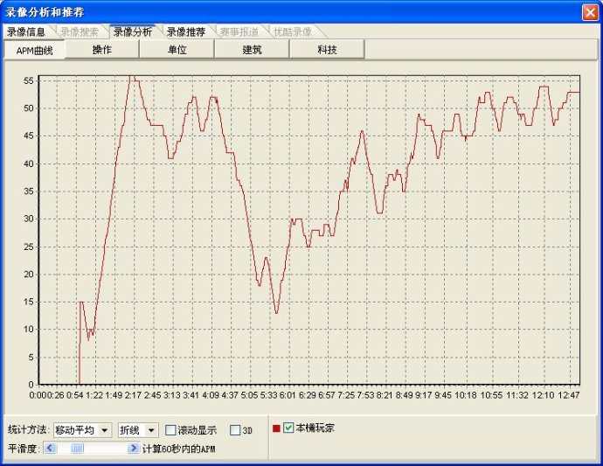Click the APM curve peak near 2:17

click(x=133, y=76)
